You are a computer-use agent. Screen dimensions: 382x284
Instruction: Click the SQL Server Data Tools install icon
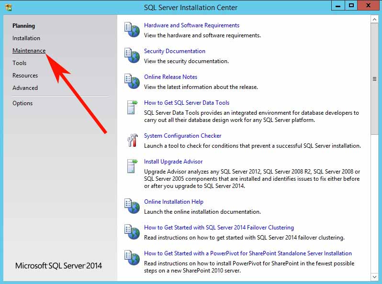coord(132,107)
